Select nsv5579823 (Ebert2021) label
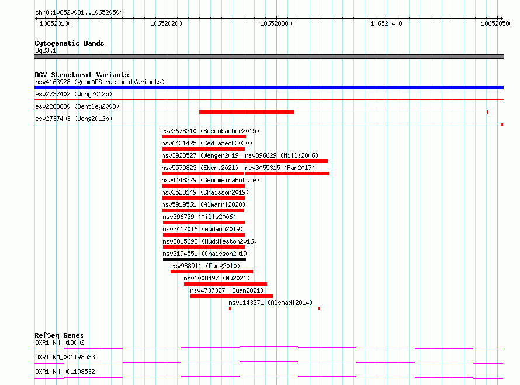Image resolution: width=520 pixels, height=385 pixels. 200,168
